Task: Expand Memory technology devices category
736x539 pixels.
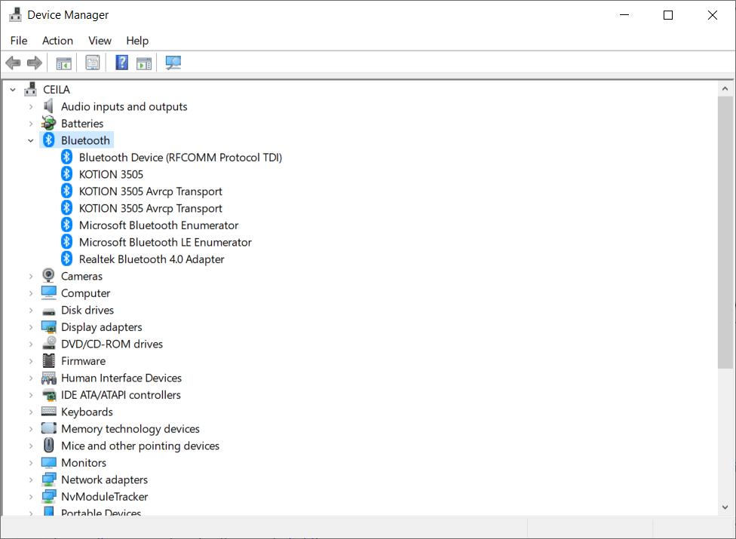Action: [x=31, y=429]
